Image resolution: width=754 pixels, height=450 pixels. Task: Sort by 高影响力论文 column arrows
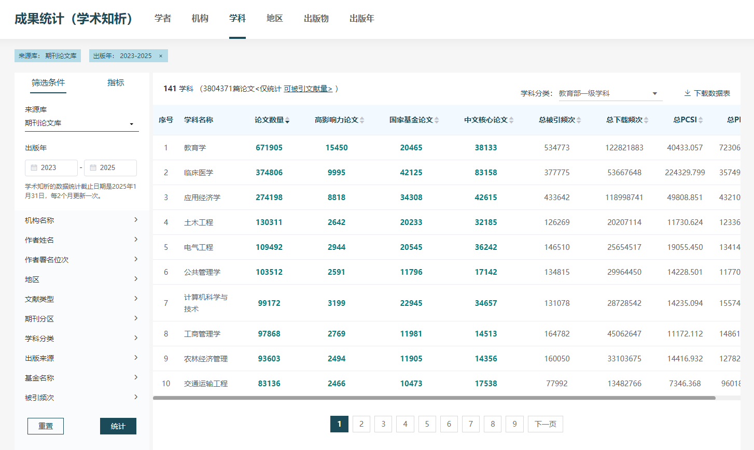click(x=362, y=120)
